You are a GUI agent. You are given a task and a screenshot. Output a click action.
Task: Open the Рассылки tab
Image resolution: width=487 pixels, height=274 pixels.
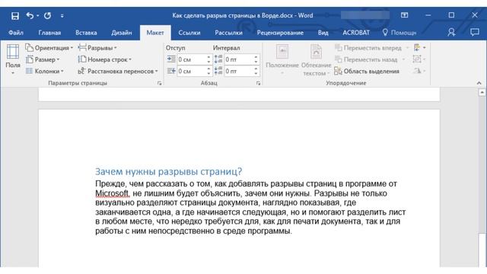tap(228, 33)
